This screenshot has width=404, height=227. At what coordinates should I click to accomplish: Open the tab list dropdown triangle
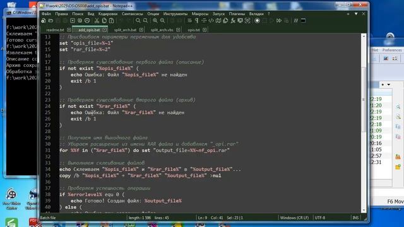356,14
